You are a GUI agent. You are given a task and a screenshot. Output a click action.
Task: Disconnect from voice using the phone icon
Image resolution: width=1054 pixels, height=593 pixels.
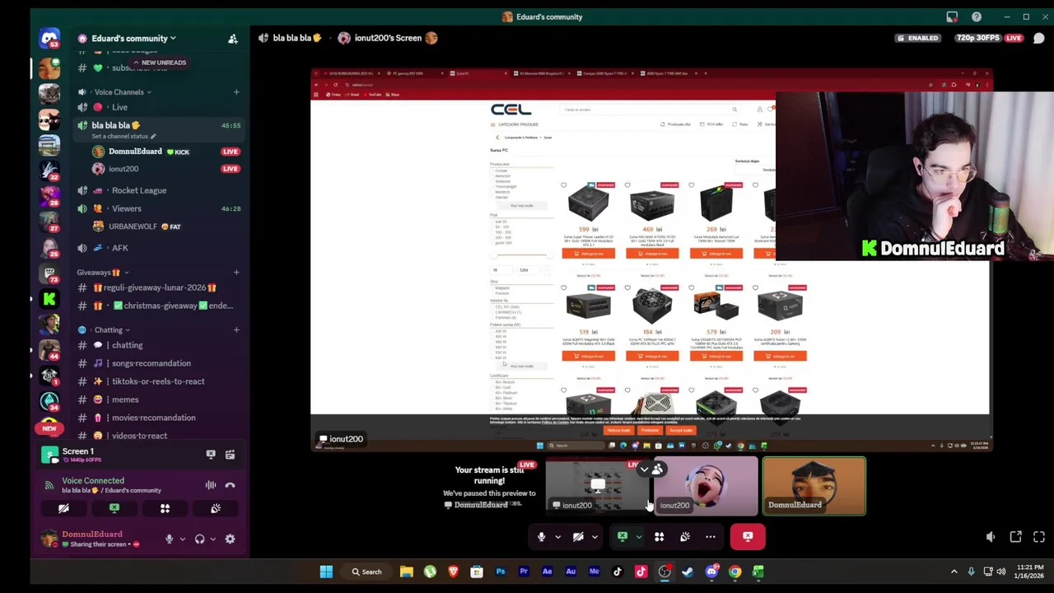coord(230,485)
